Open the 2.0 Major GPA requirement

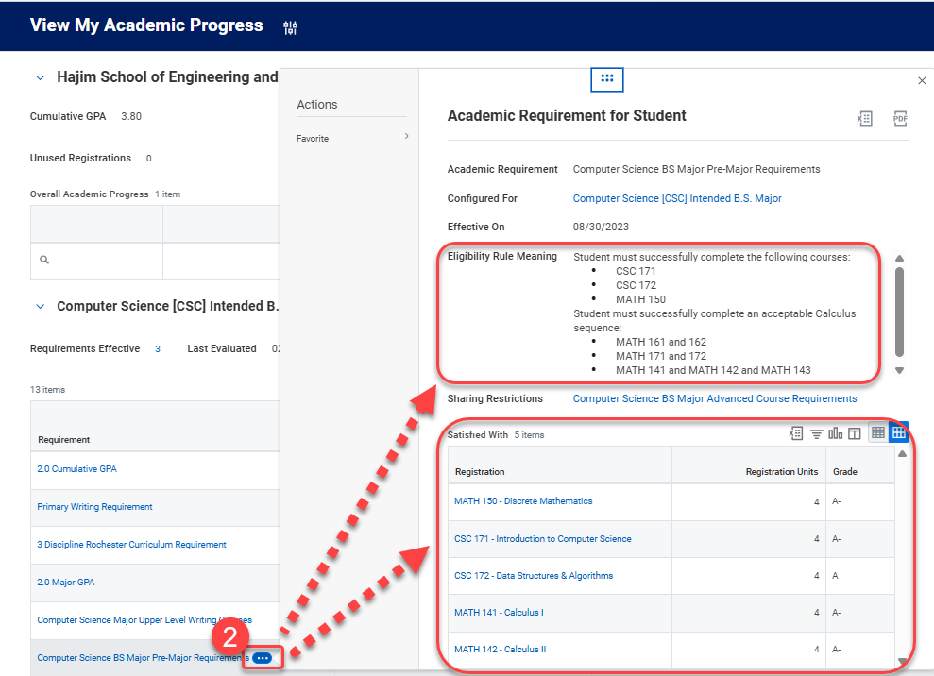click(65, 582)
